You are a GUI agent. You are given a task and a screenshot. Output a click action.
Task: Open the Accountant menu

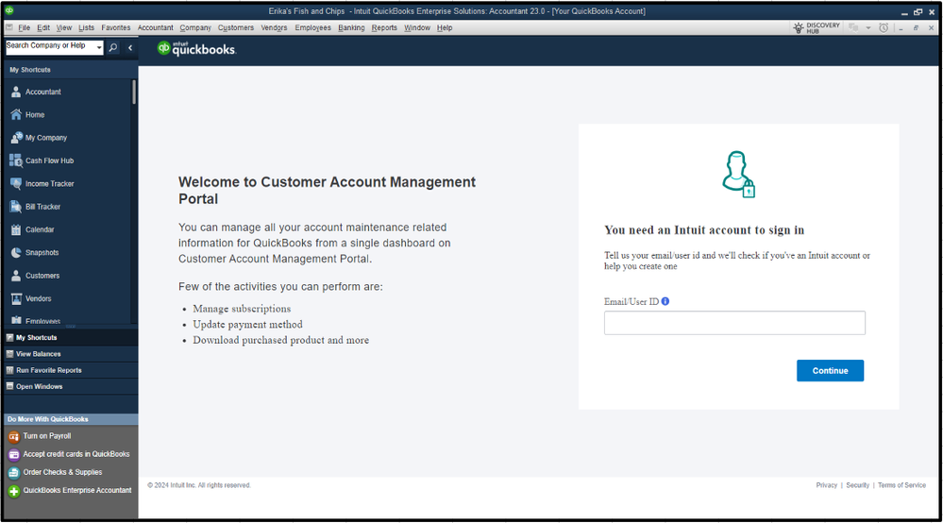[x=155, y=27]
